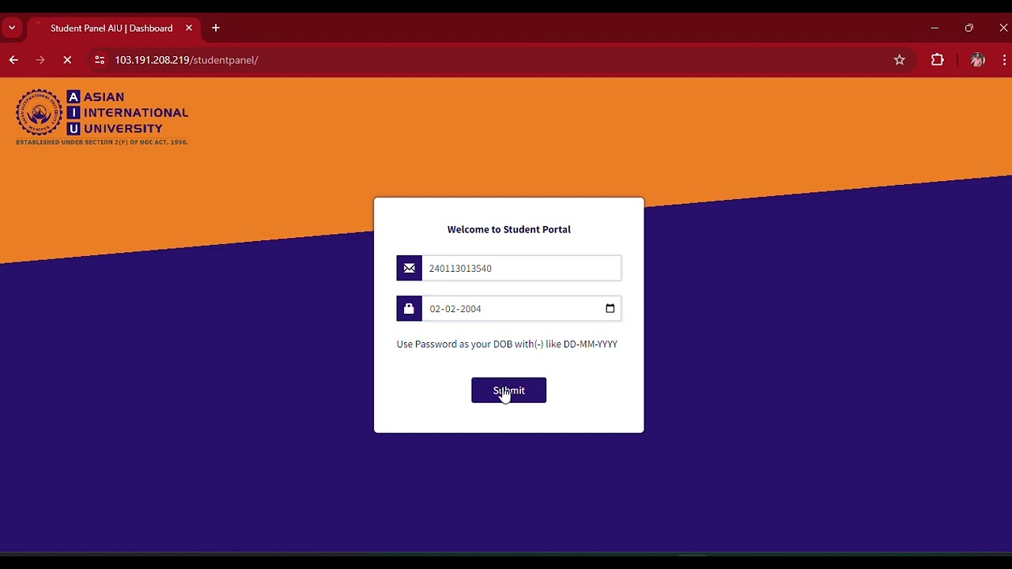Screen dimensions: 1012x569
Task: Open a new tab with the plus button
Action: point(216,28)
